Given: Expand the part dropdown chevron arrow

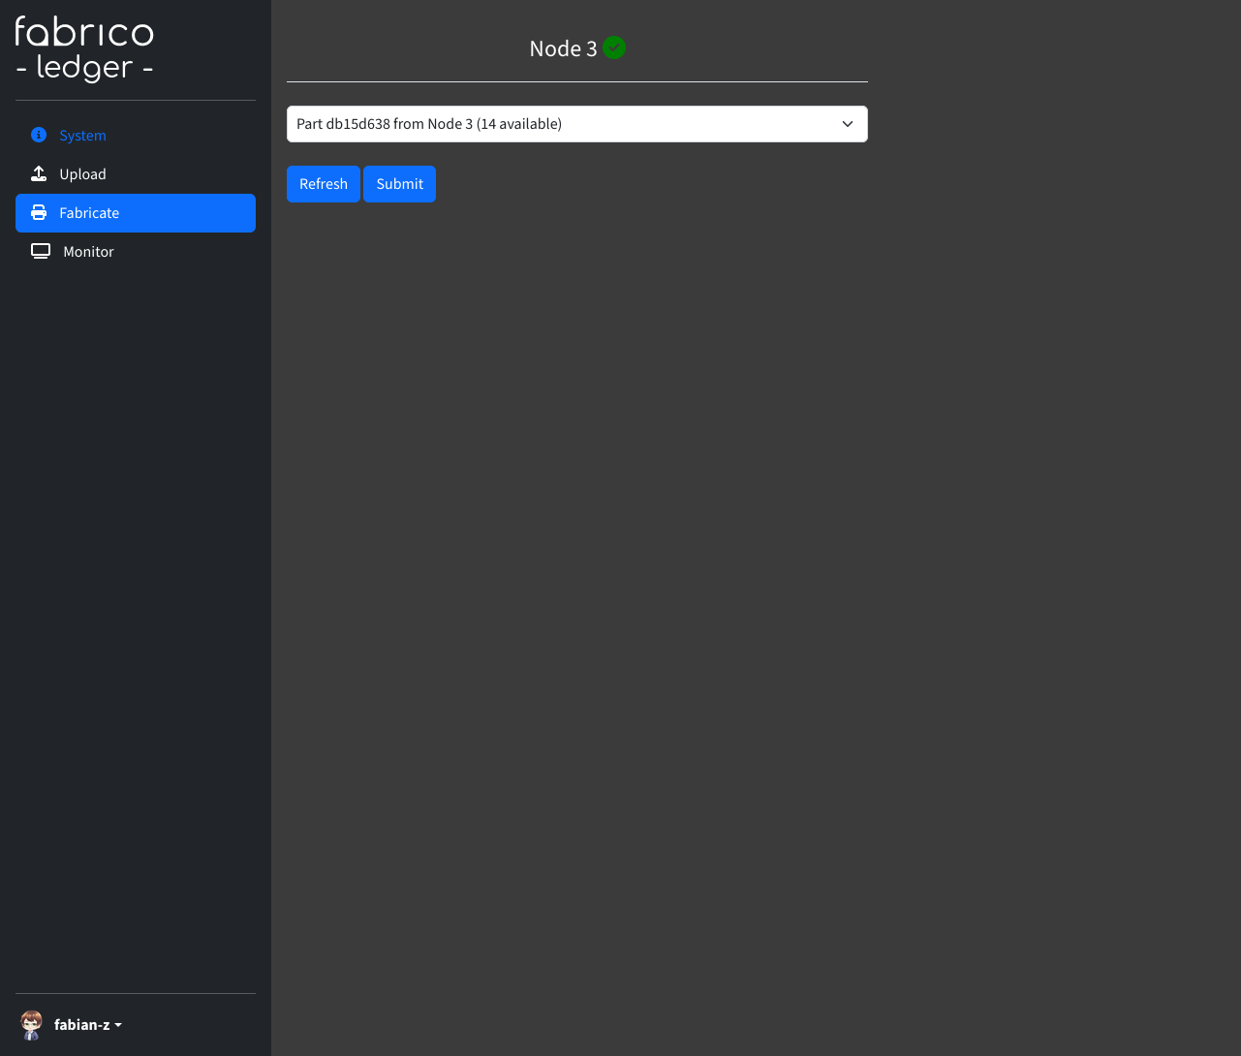Looking at the screenshot, I should point(848,124).
